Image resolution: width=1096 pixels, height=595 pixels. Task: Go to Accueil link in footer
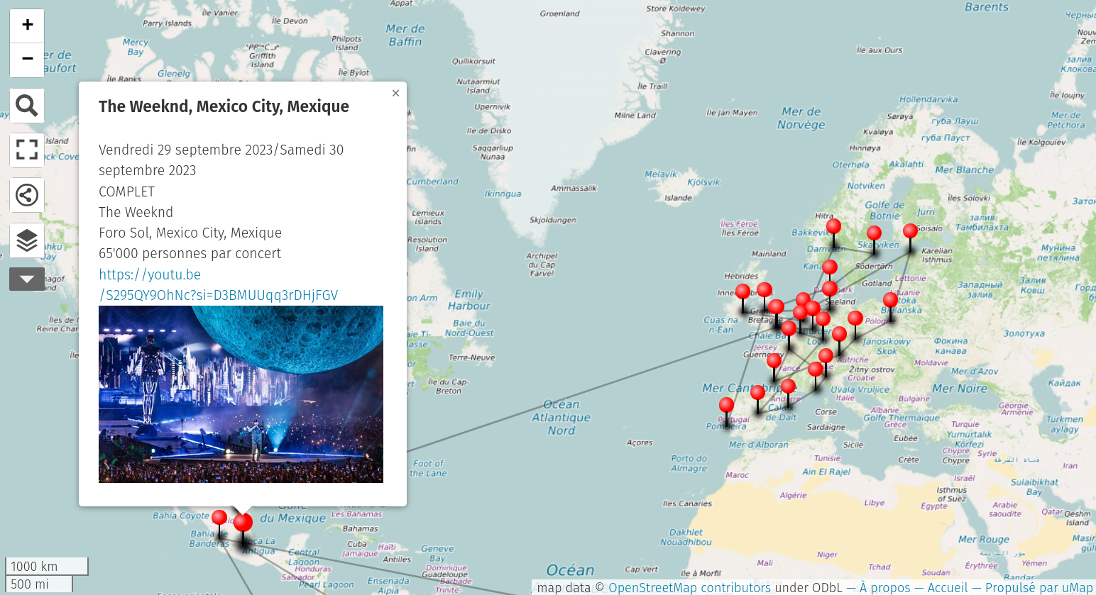pyautogui.click(x=947, y=587)
